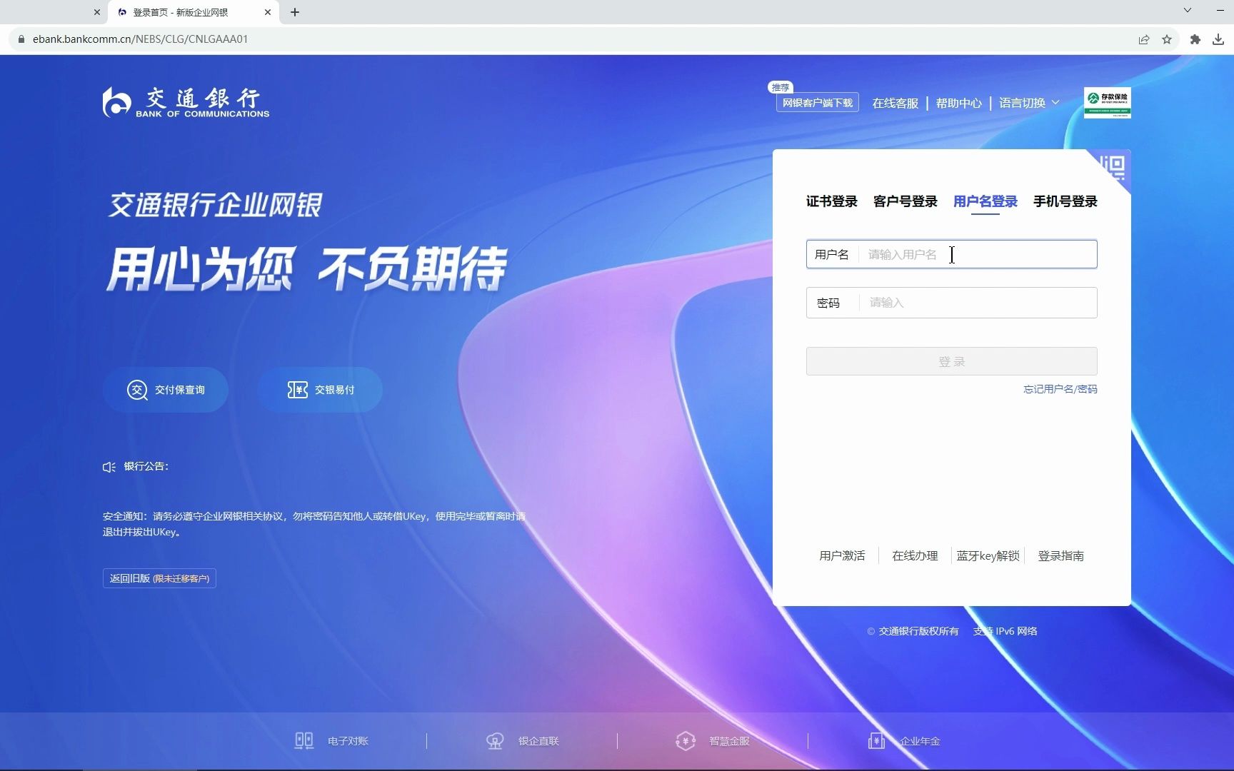Click the 企业年金 icon

(876, 741)
